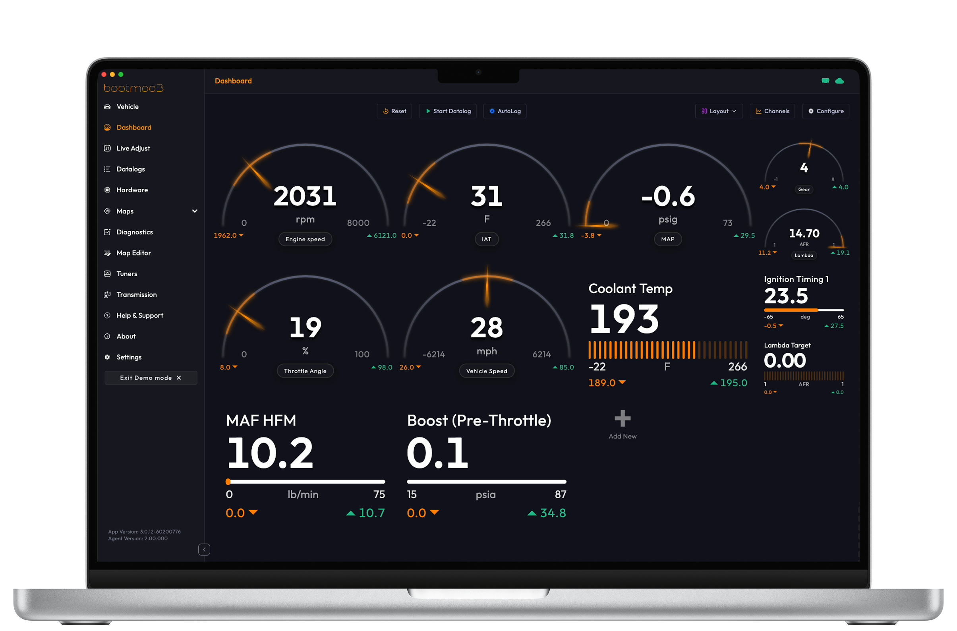Open Diagnostics from the sidebar menu
The image size is (957, 631).
[135, 232]
